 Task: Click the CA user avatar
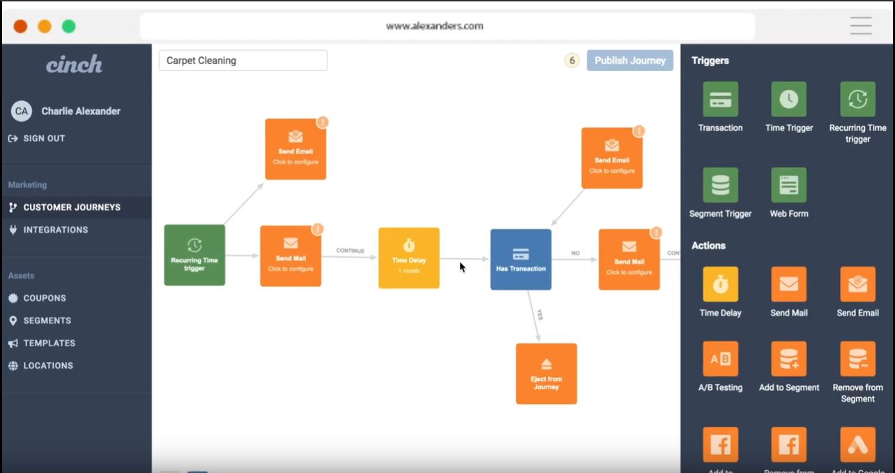click(22, 111)
